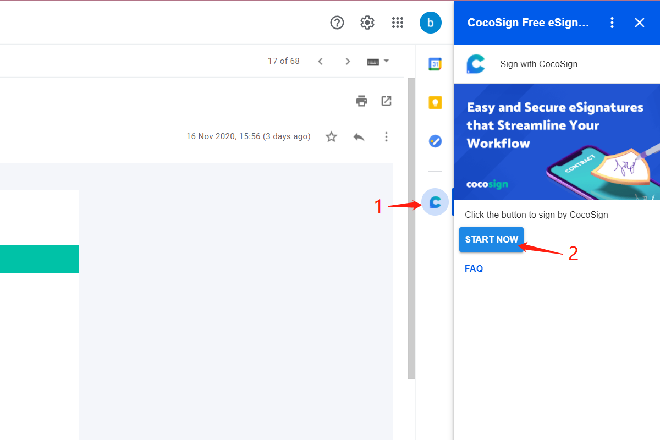The height and width of the screenshot is (440, 660).
Task: Click START NOW button
Action: (x=492, y=239)
